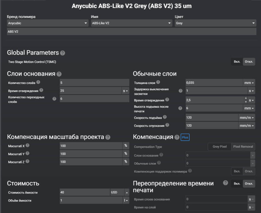Increase Время отверждения with stepper arrow
The width and height of the screenshot is (261, 213).
pos(246,98)
